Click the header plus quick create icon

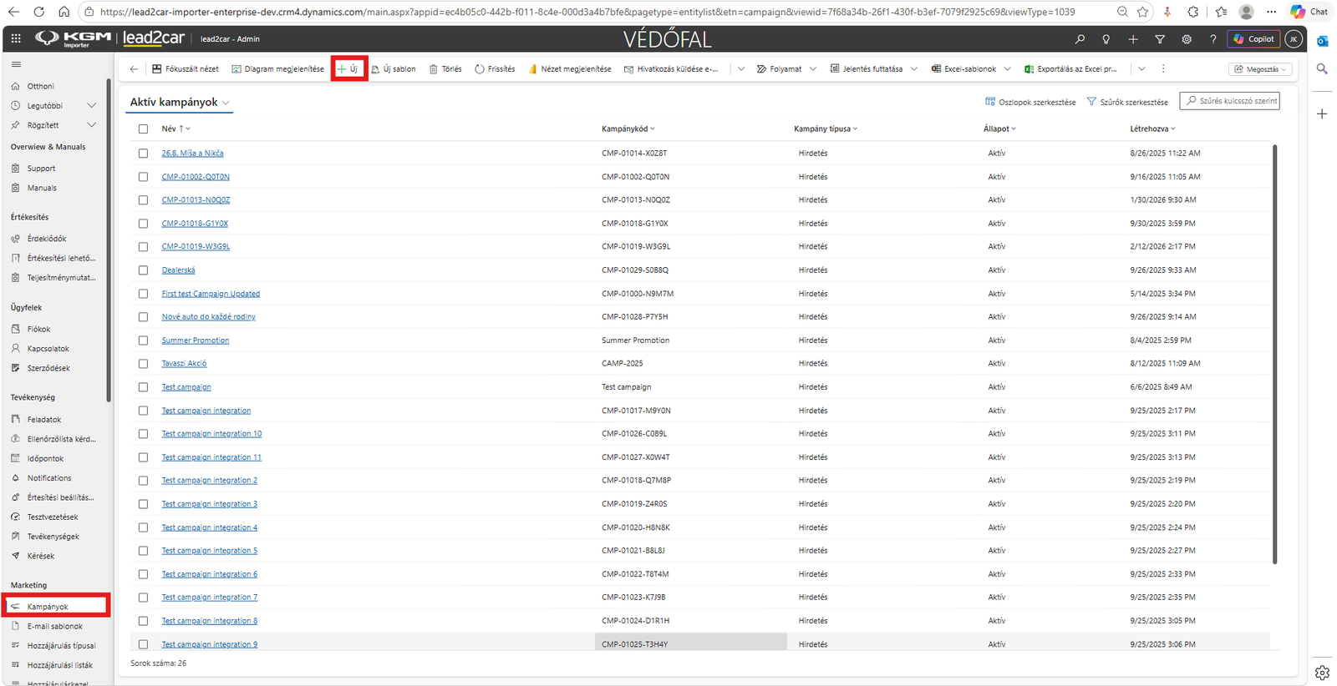point(1133,39)
